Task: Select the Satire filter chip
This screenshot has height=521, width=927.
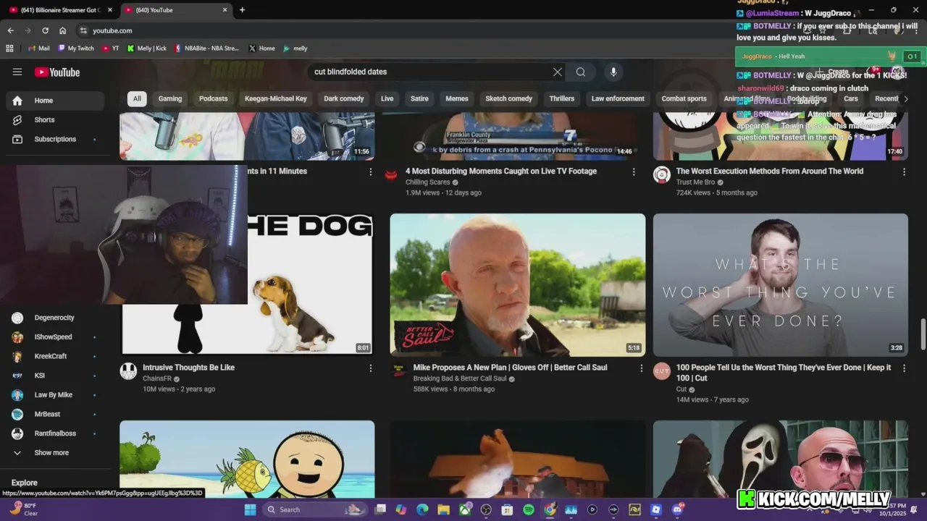Action: (x=420, y=98)
